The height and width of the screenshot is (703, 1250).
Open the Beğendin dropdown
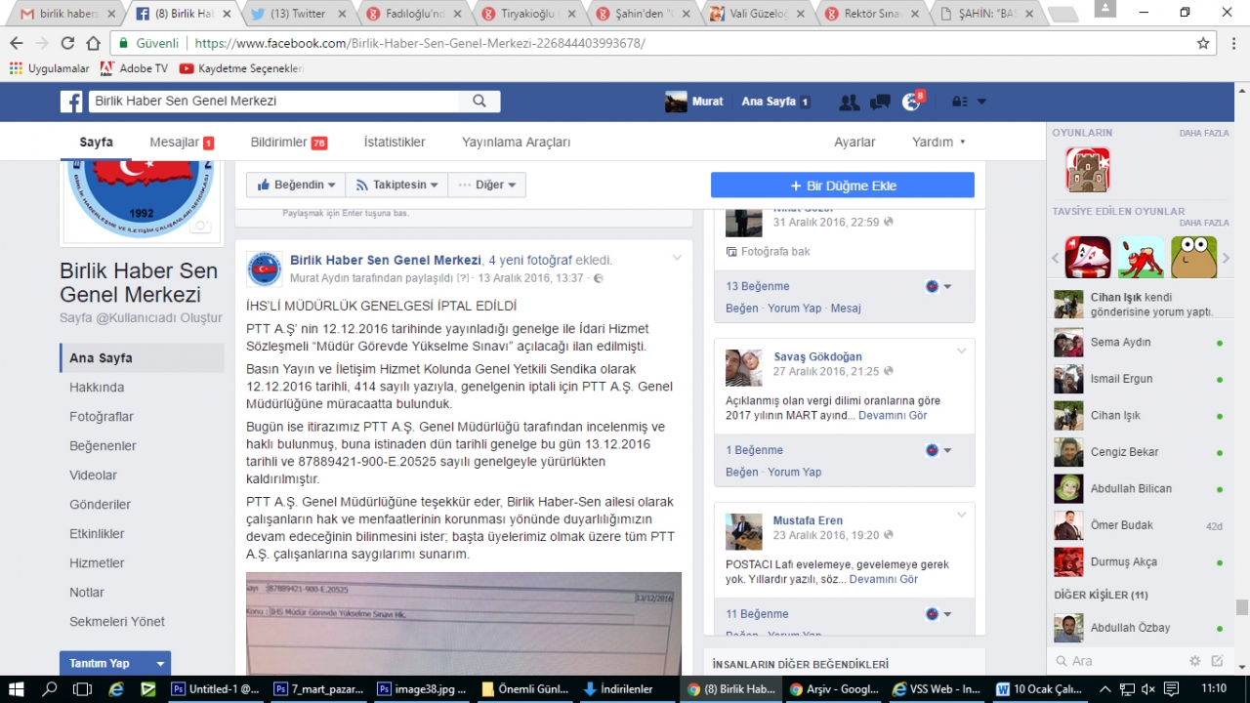(296, 185)
